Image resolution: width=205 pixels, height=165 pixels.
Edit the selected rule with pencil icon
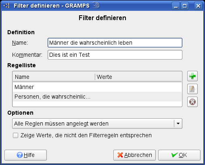pos(192,89)
